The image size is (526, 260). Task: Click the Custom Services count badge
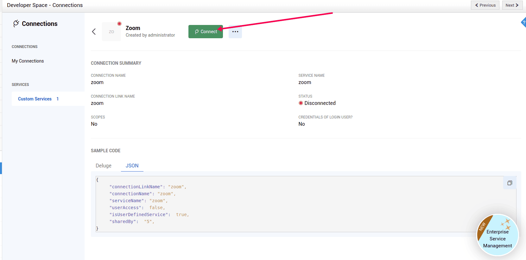[58, 99]
